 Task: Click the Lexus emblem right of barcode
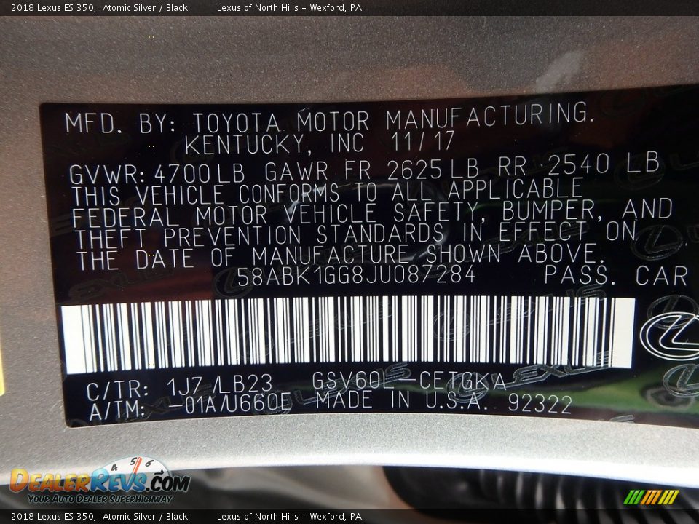[x=668, y=338]
